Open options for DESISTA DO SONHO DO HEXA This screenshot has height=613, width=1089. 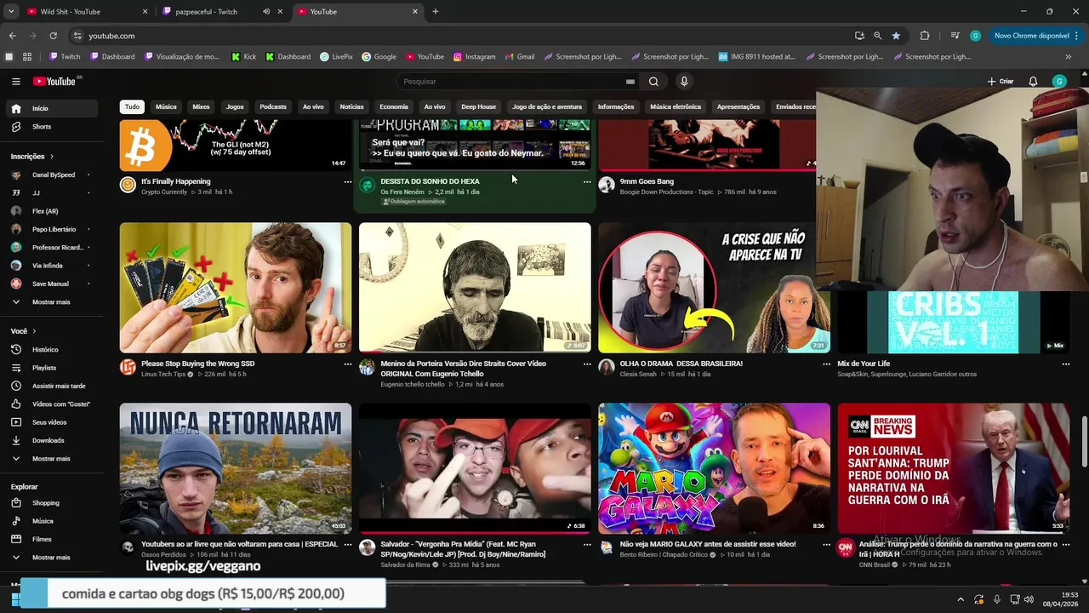(x=587, y=182)
